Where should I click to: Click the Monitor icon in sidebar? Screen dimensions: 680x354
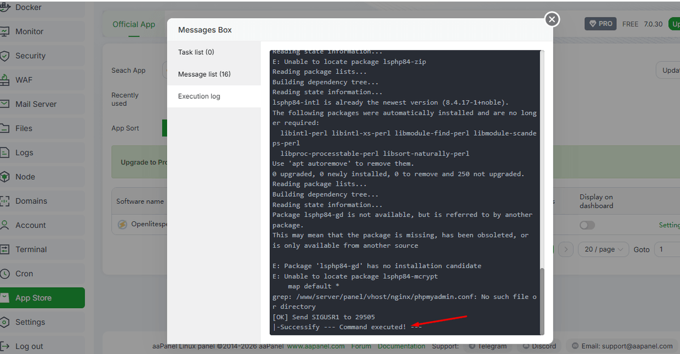click(x=5, y=32)
